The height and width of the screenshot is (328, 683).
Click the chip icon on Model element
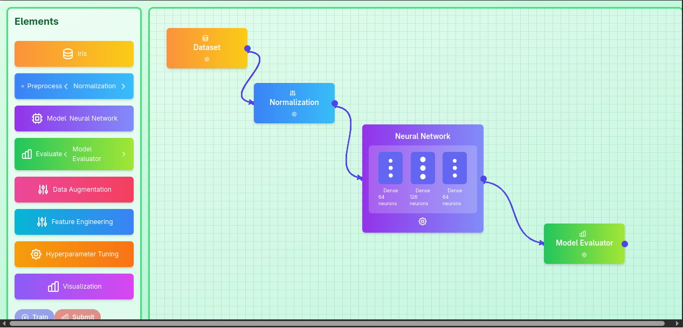[x=37, y=118]
